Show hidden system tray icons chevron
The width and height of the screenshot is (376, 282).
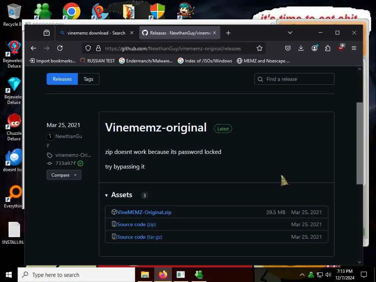(302, 275)
